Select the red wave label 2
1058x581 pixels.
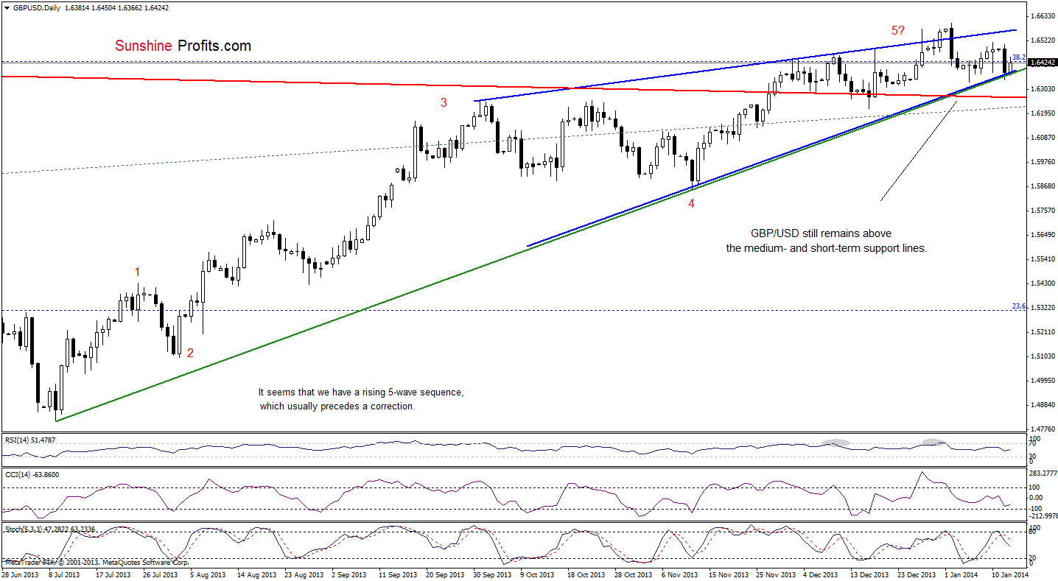click(x=190, y=353)
